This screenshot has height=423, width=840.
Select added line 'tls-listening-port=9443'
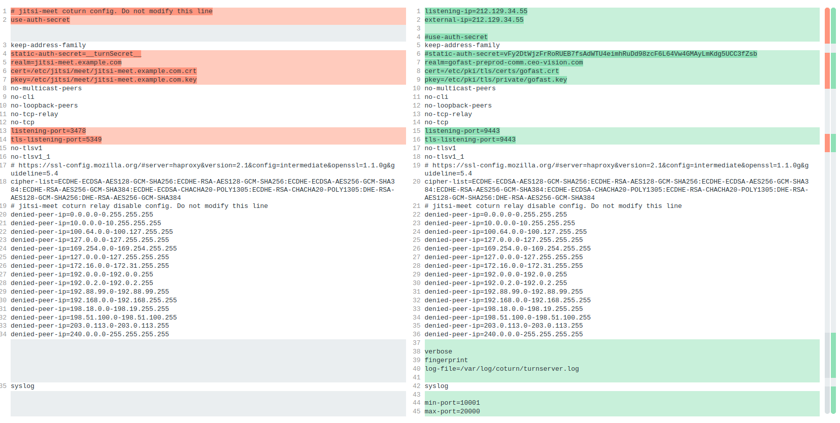point(470,139)
